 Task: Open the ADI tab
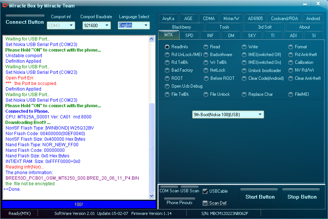(293, 36)
